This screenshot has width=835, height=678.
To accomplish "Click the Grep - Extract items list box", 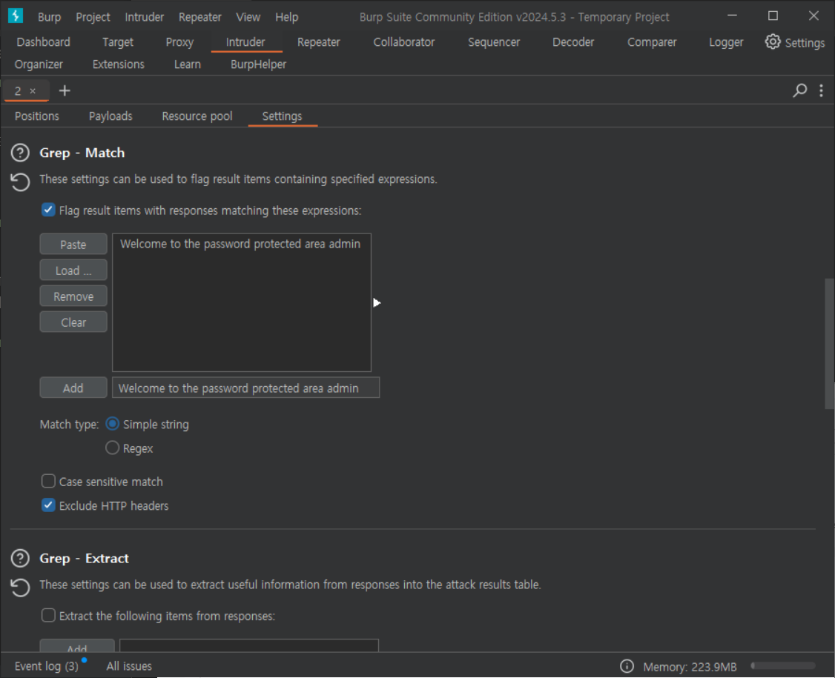I will (x=249, y=645).
